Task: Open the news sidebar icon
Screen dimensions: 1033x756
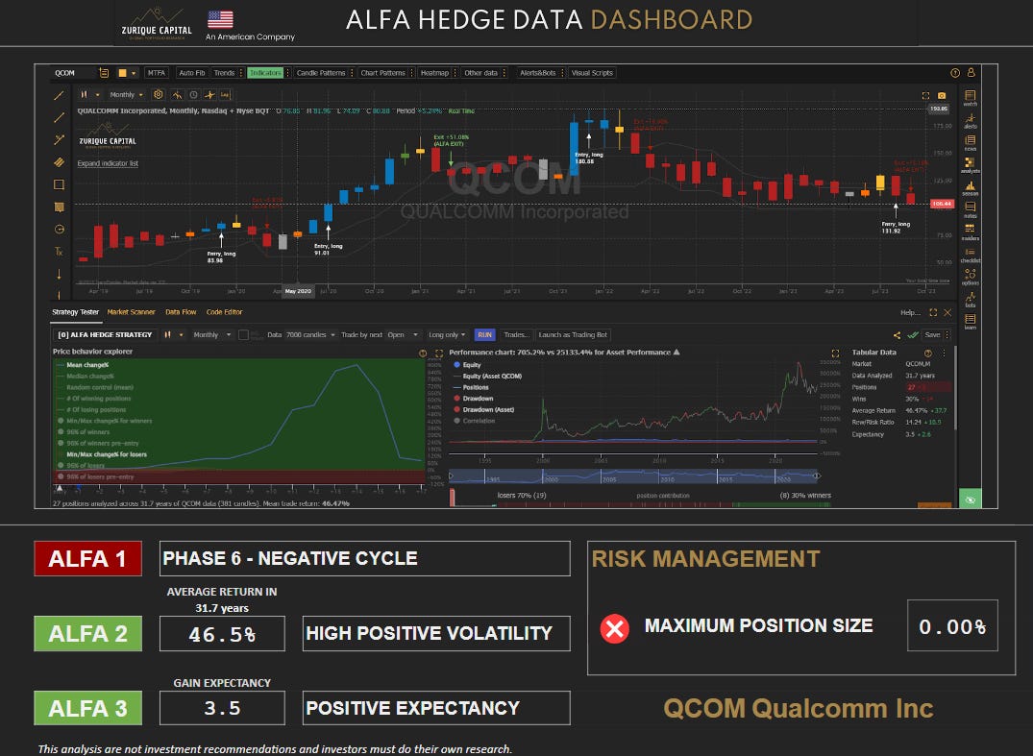Action: point(970,142)
